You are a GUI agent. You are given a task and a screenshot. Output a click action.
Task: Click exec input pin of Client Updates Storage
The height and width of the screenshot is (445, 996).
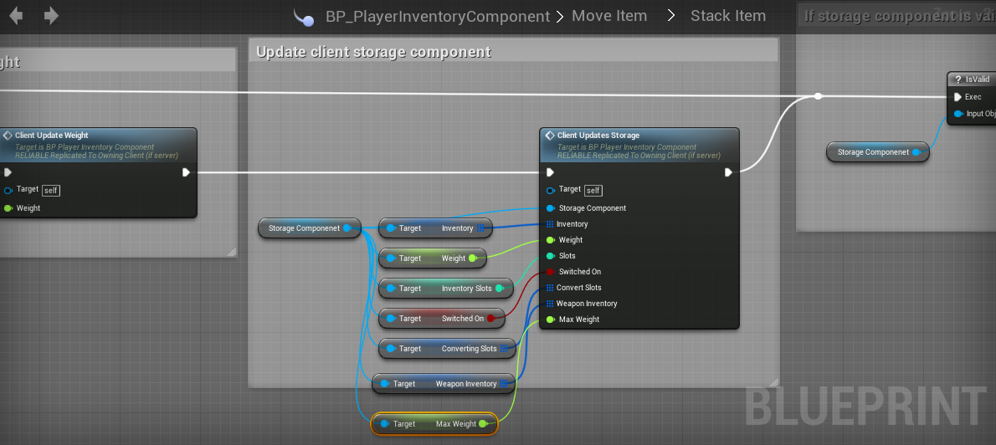[x=550, y=172]
